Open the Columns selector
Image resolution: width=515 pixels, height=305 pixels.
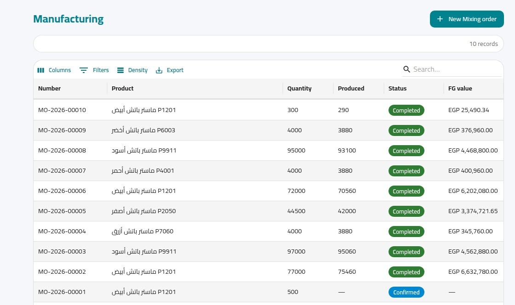(54, 70)
